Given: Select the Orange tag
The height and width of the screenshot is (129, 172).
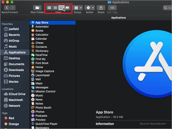Looking at the screenshot, I should point(15,124).
